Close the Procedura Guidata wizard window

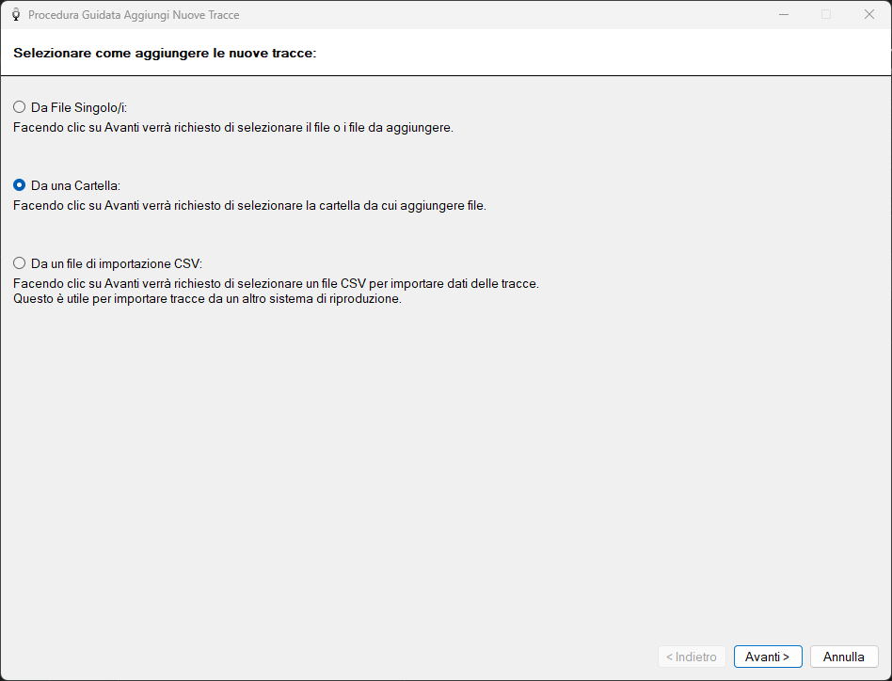[869, 15]
